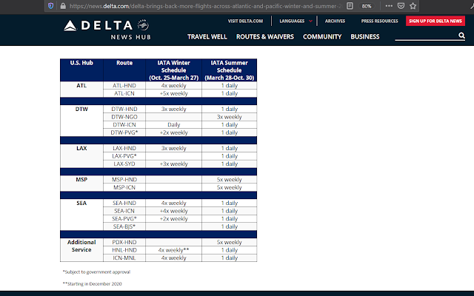Image resolution: width=474 pixels, height=296 pixels.
Task: Select the ATL-HND route cell
Action: point(124,86)
